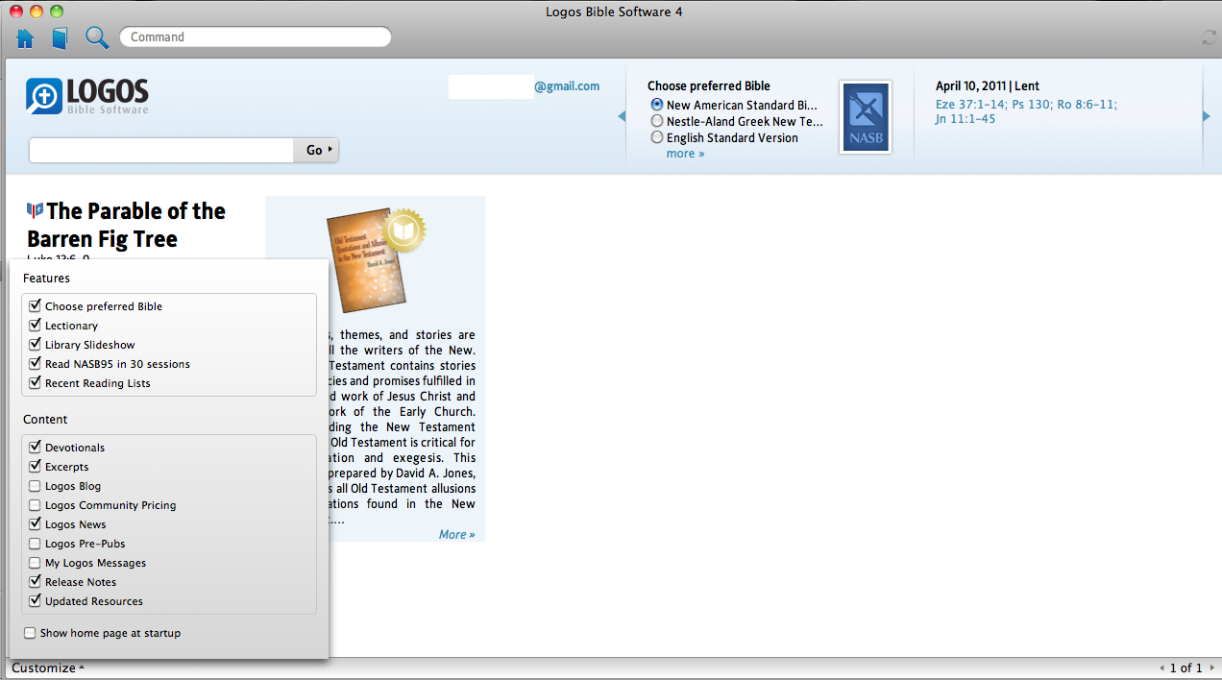Enable Logos Blog content

[36, 486]
